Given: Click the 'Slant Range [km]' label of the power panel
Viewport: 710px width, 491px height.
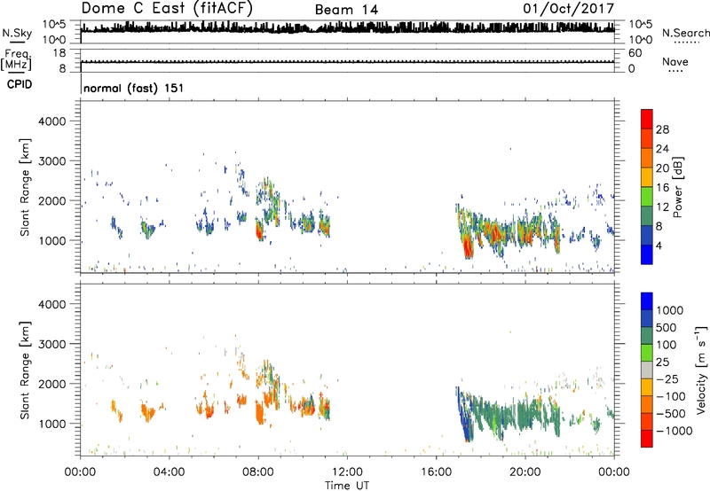Looking at the screenshot, I should pyautogui.click(x=25, y=187).
